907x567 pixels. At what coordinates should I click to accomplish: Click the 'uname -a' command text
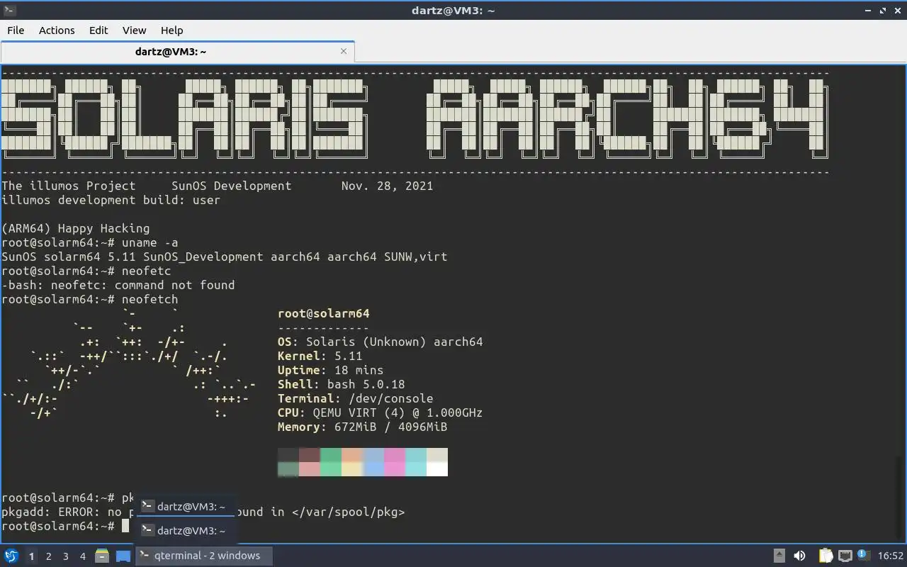[150, 242]
